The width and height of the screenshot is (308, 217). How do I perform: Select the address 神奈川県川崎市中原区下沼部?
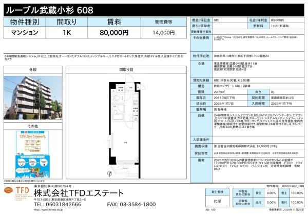click(x=241, y=56)
